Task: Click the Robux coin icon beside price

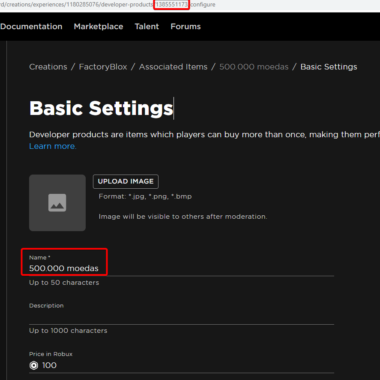Action: pyautogui.click(x=34, y=365)
